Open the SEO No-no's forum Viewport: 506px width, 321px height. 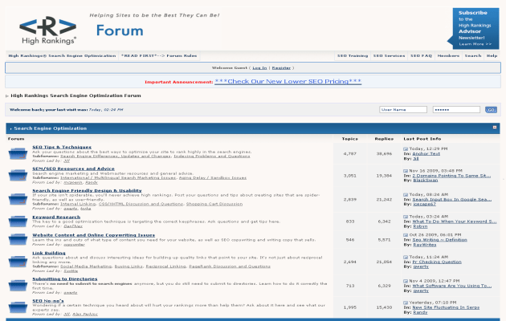point(47,301)
